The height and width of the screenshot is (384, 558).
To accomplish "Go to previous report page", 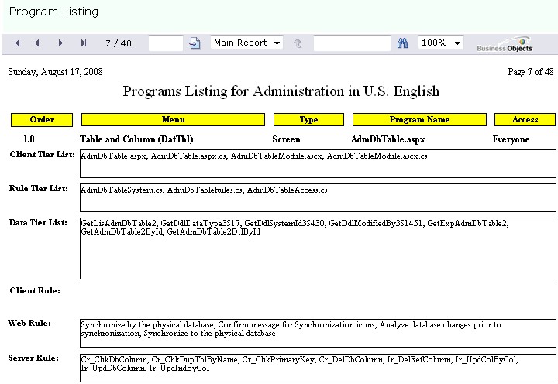I will coord(37,43).
